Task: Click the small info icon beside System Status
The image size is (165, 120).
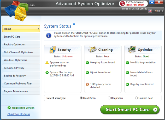Action: pos(74,24)
